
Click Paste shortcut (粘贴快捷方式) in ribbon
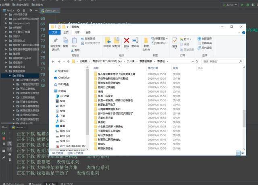click(90, 43)
